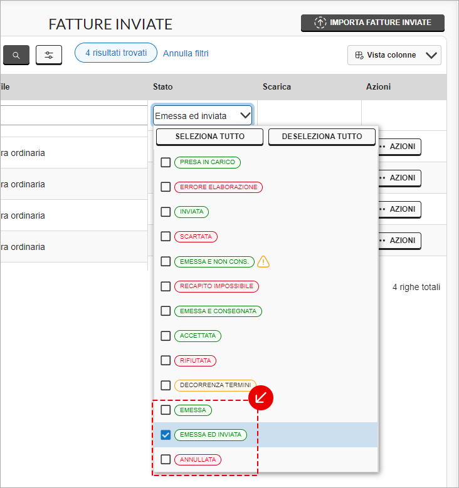Viewport: 459px width, 488px height.
Task: Click the columns grid icon in Vista colonne
Action: 359,55
